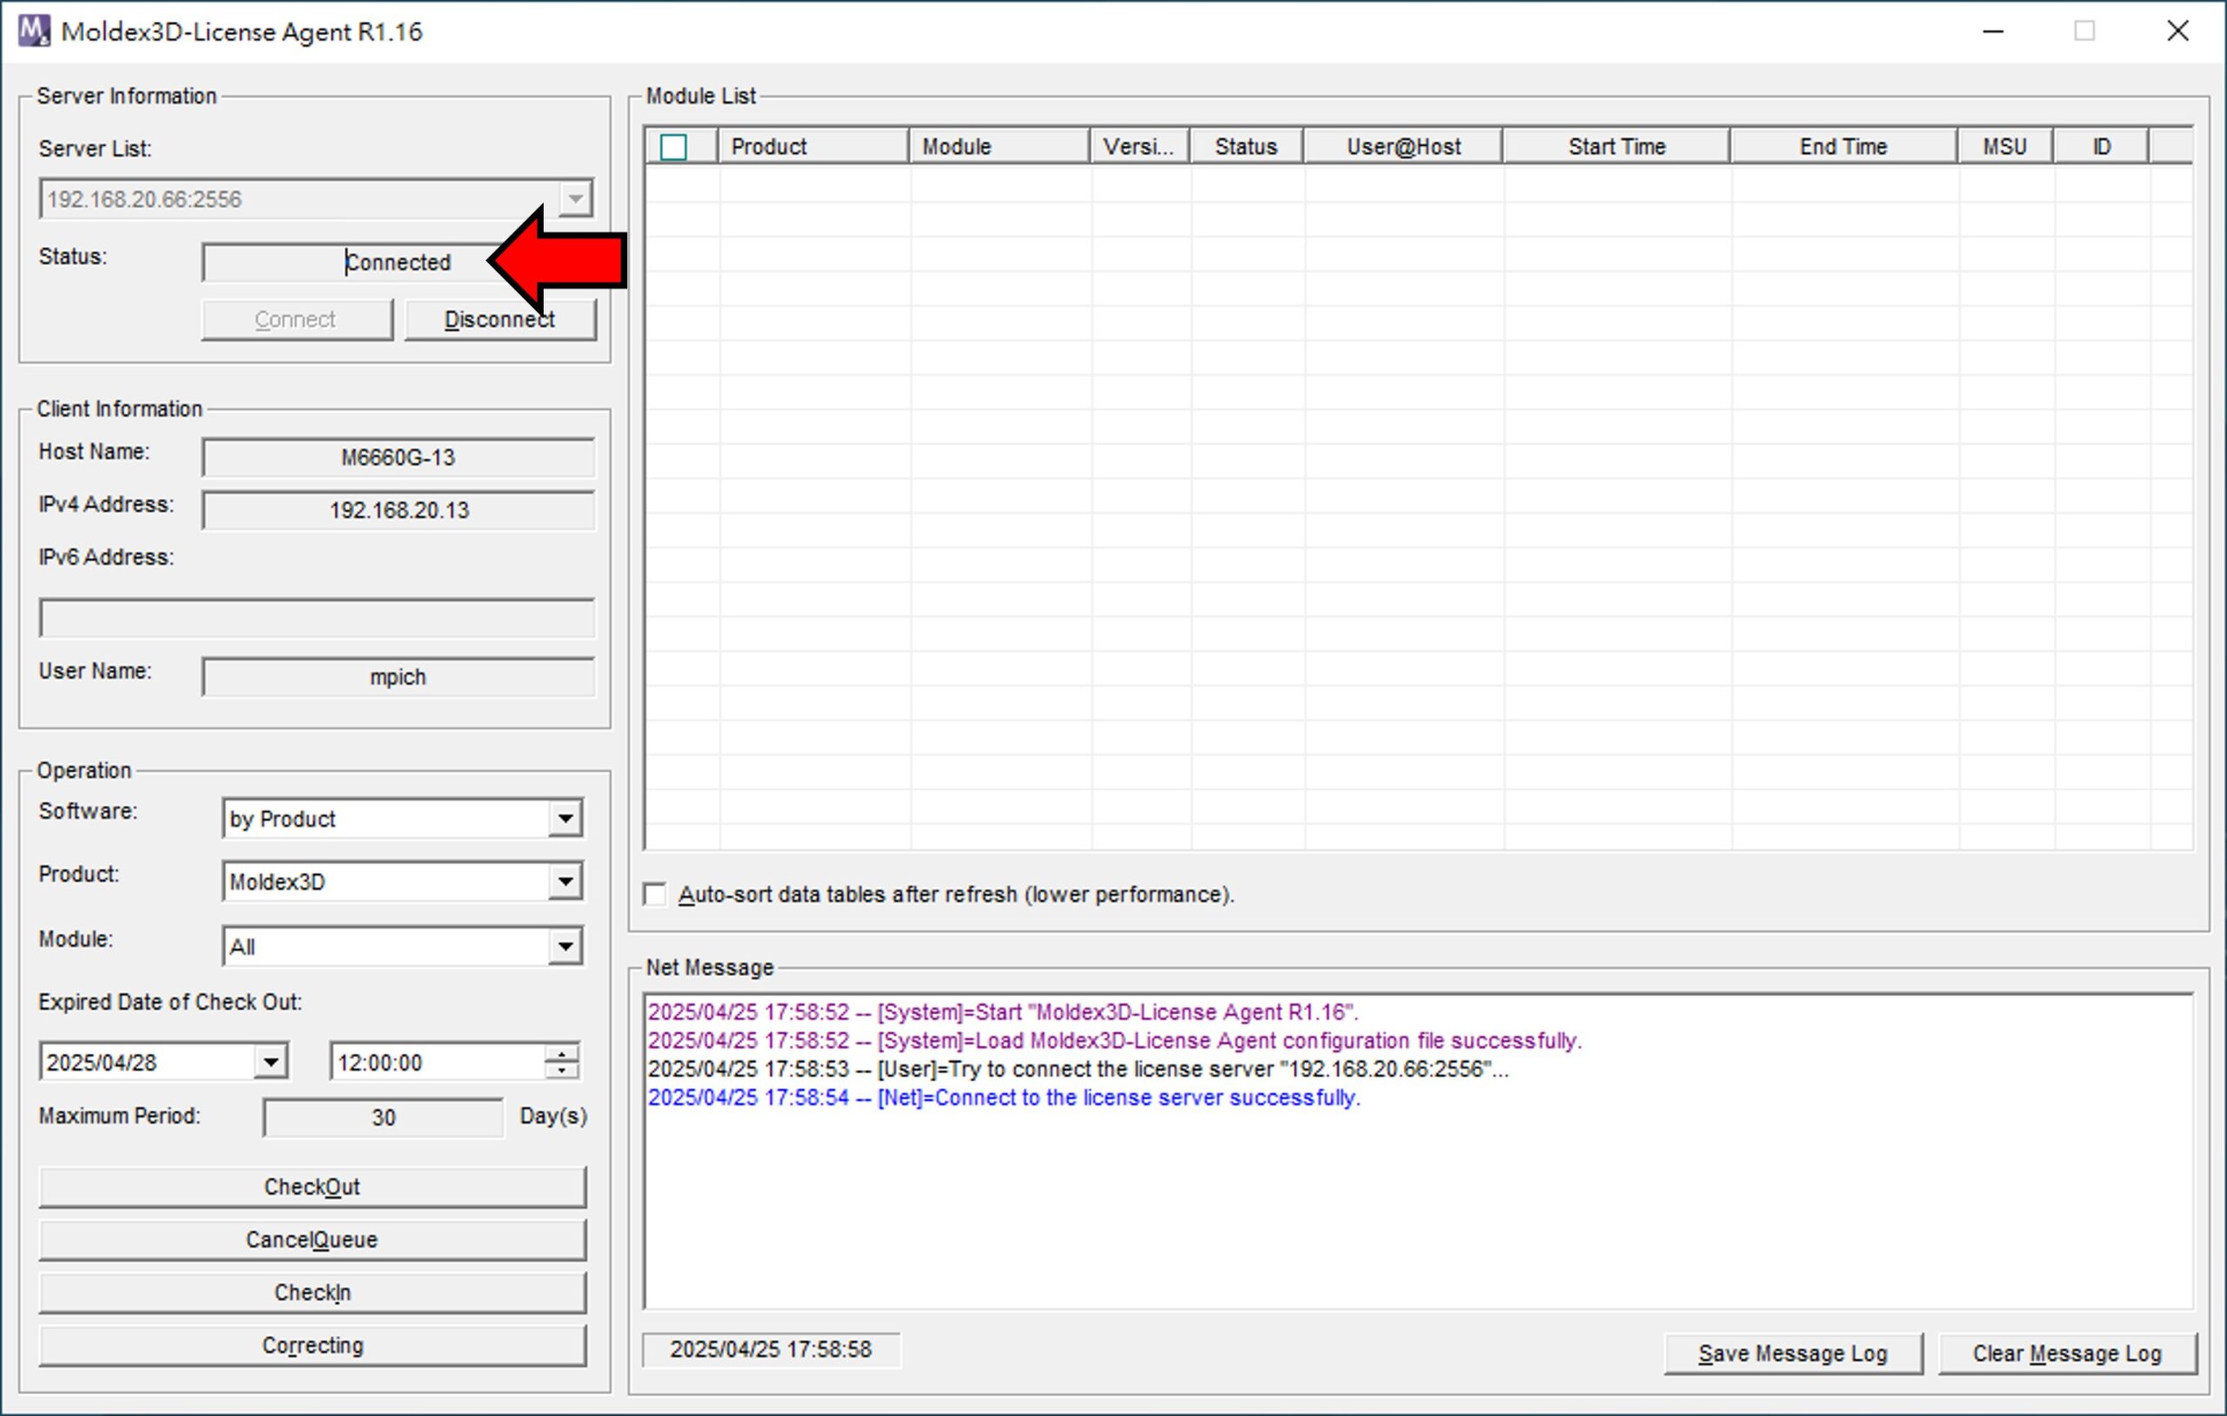This screenshot has width=2227, height=1416.
Task: Sort by the Product column header
Action: click(814, 146)
